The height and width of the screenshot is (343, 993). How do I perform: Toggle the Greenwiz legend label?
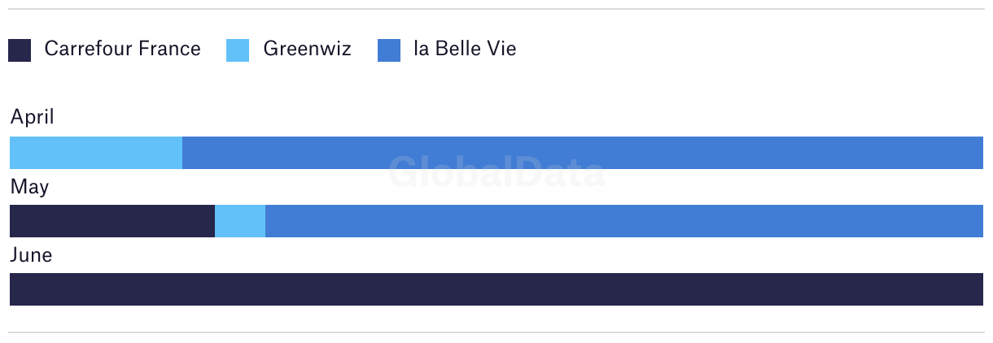[x=308, y=49]
